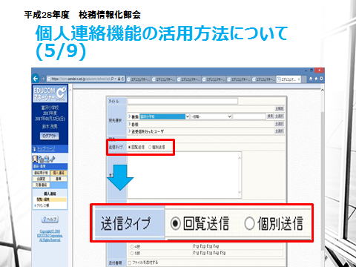
Task: Open the 役職 dropdown list
Action: pyautogui.click(x=211, y=116)
